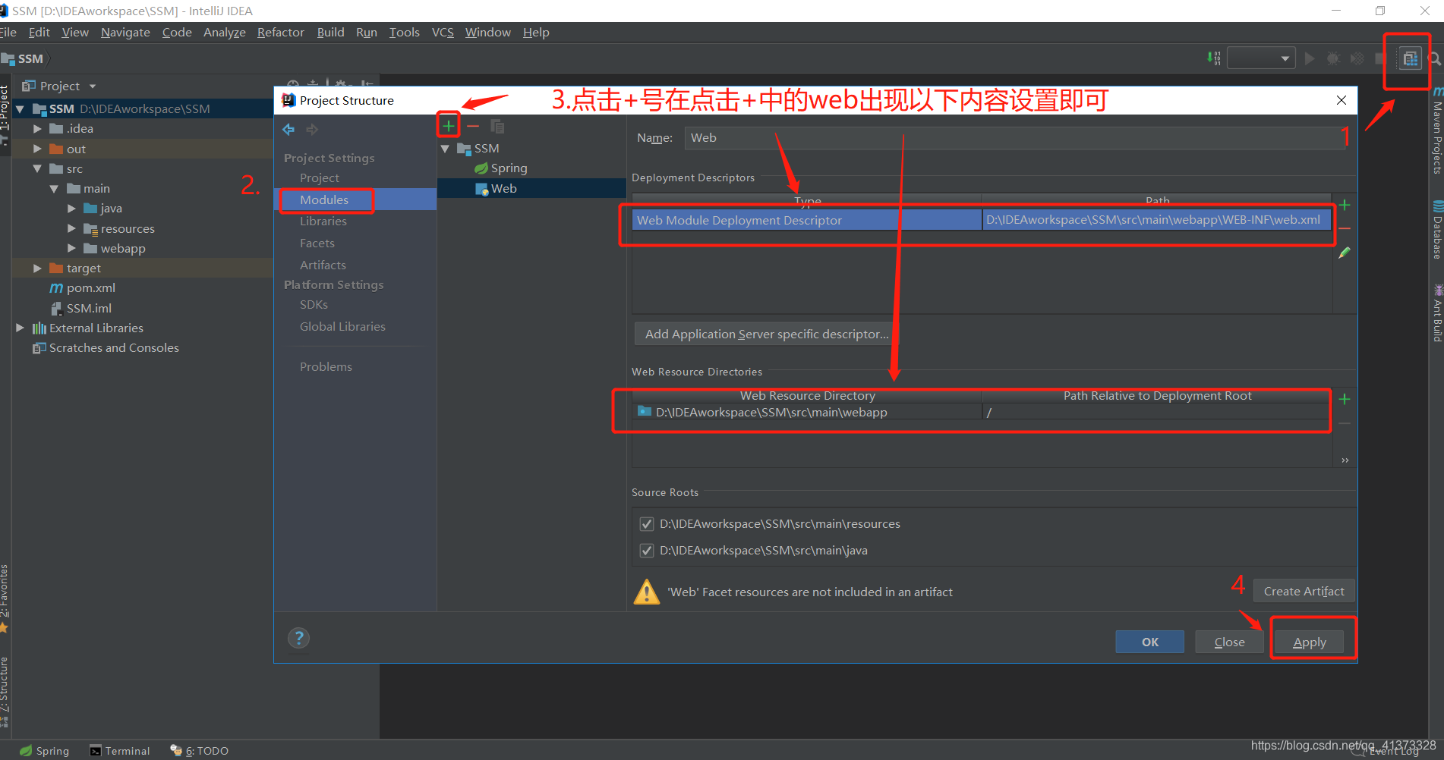Viewport: 1444px width, 760px height.
Task: Select Problems in Project Structure sidebar
Action: pos(326,367)
